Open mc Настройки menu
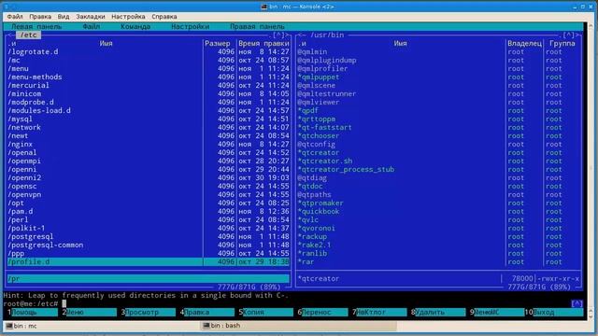This screenshot has width=598, height=336. (x=191, y=27)
